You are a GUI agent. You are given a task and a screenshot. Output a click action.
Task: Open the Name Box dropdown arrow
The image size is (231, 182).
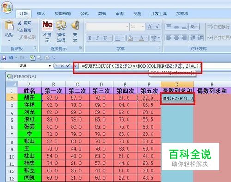(x=49, y=66)
